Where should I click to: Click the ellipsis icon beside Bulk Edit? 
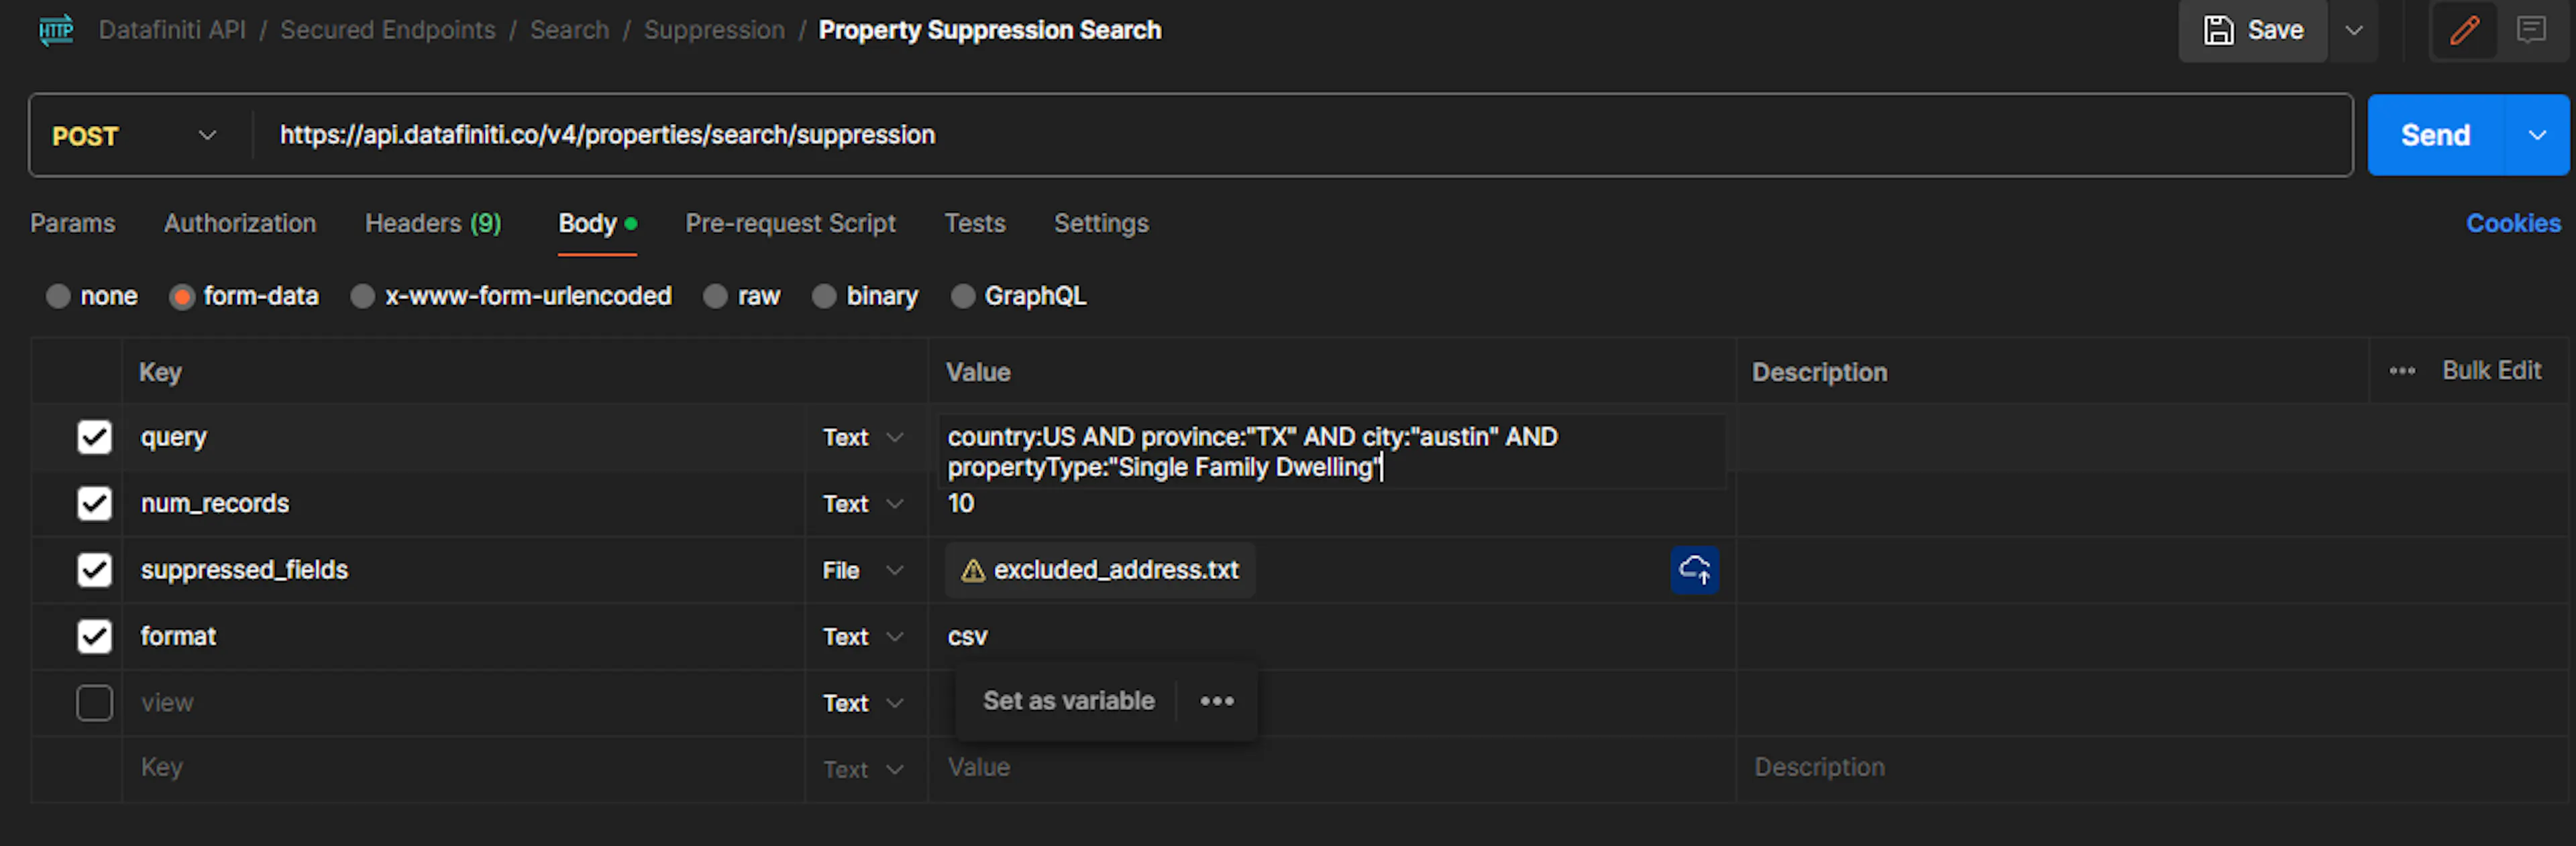(x=2403, y=371)
